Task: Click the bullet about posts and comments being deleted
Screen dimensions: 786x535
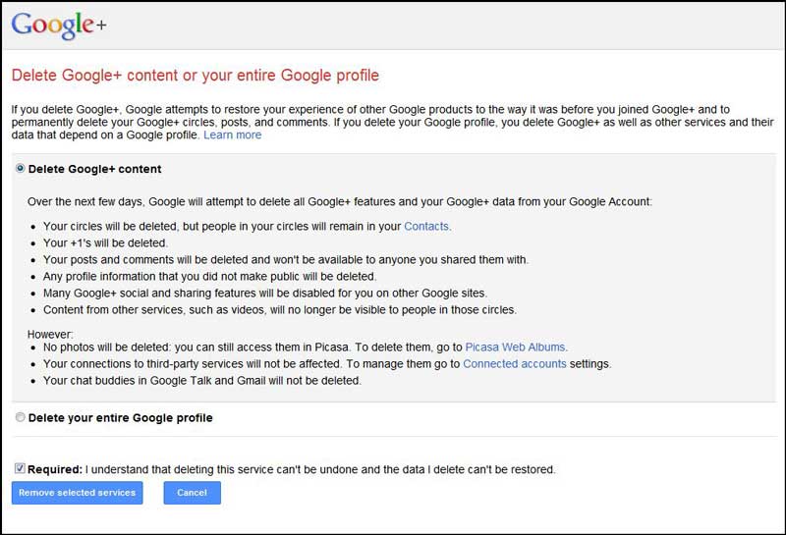Action: coord(286,259)
